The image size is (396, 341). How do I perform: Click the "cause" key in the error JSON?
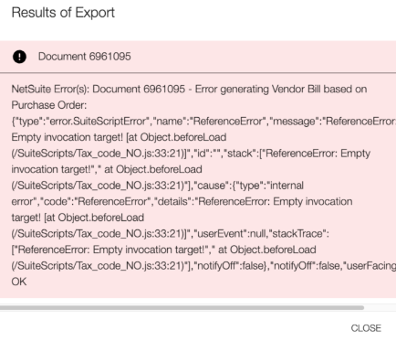tap(210, 186)
